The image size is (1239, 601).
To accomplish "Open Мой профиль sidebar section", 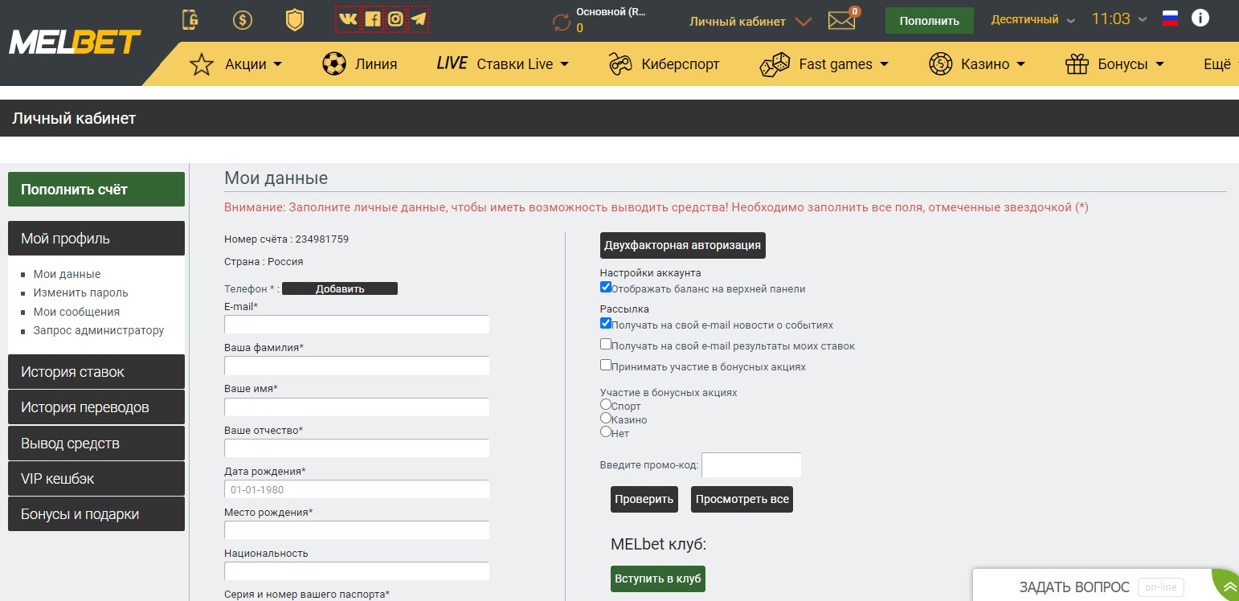I will click(x=96, y=239).
